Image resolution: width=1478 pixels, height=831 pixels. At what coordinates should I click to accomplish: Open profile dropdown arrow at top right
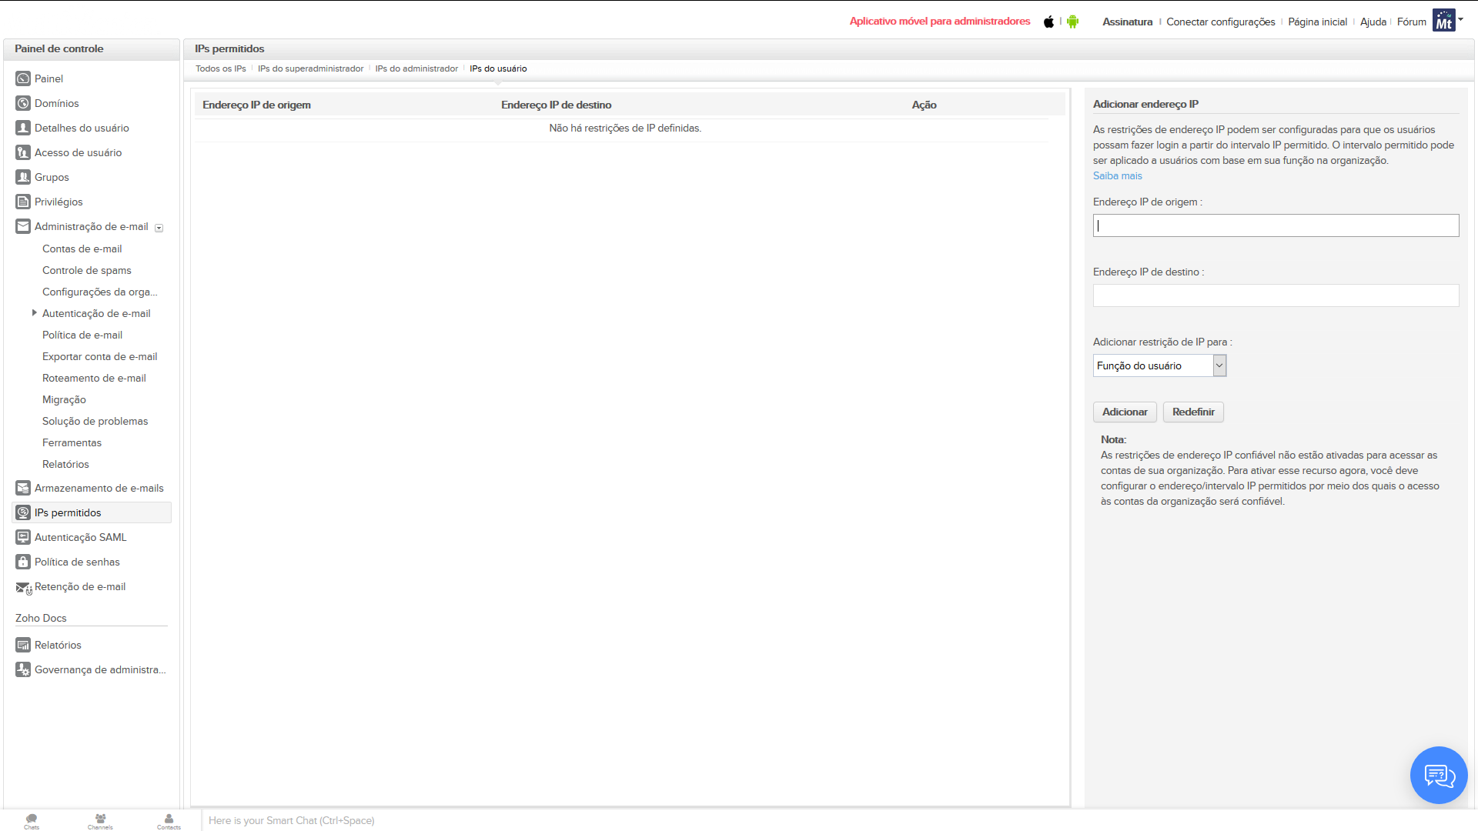1461,19
